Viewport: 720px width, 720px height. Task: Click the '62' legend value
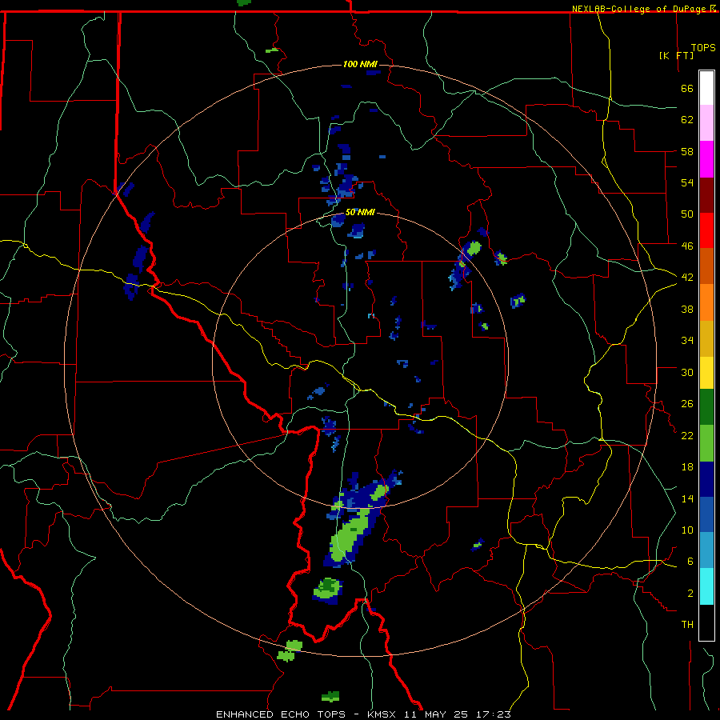pyautogui.click(x=687, y=119)
